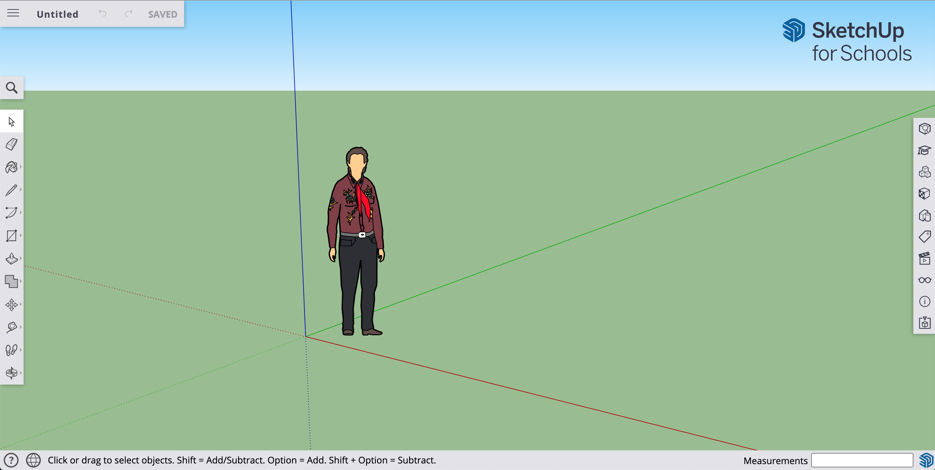The width and height of the screenshot is (935, 470).
Task: Click the Redo arrow
Action: tap(128, 14)
